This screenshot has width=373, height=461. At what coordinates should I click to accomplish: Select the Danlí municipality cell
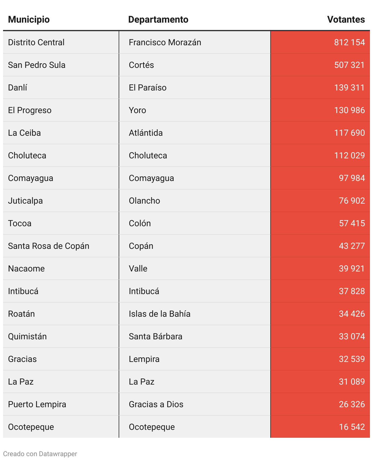coord(18,87)
